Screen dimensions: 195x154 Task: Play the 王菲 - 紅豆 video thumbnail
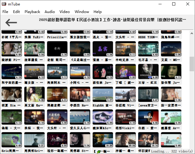(148, 72)
